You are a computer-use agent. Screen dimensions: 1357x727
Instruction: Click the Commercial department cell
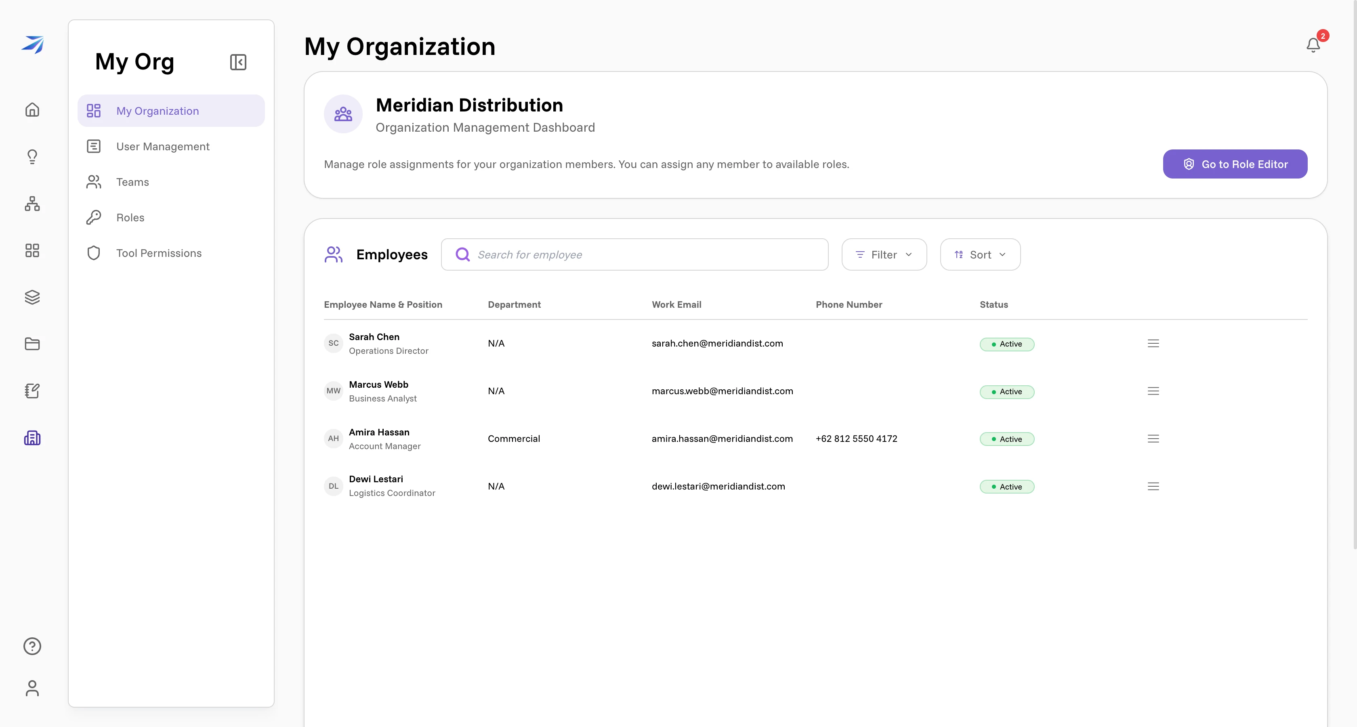pos(514,439)
